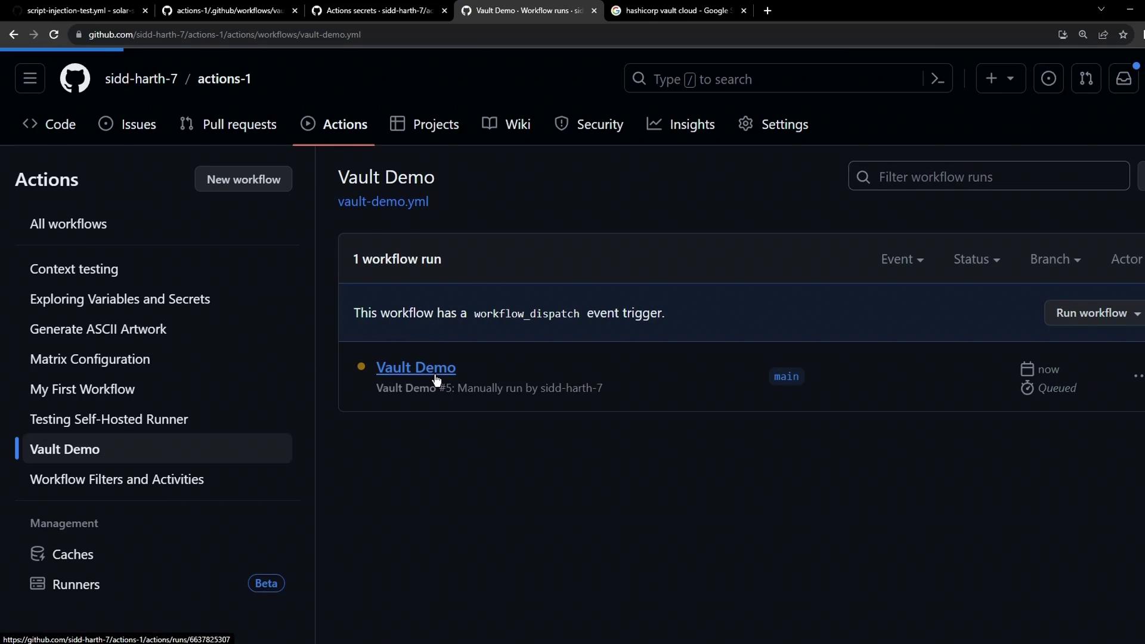Open the Caches management page
The image size is (1145, 644).
(73, 554)
